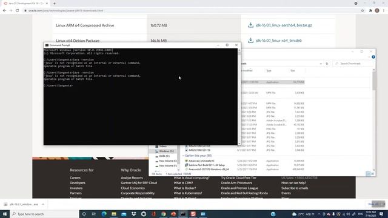Sort File Explorer by Type column

(269, 71)
